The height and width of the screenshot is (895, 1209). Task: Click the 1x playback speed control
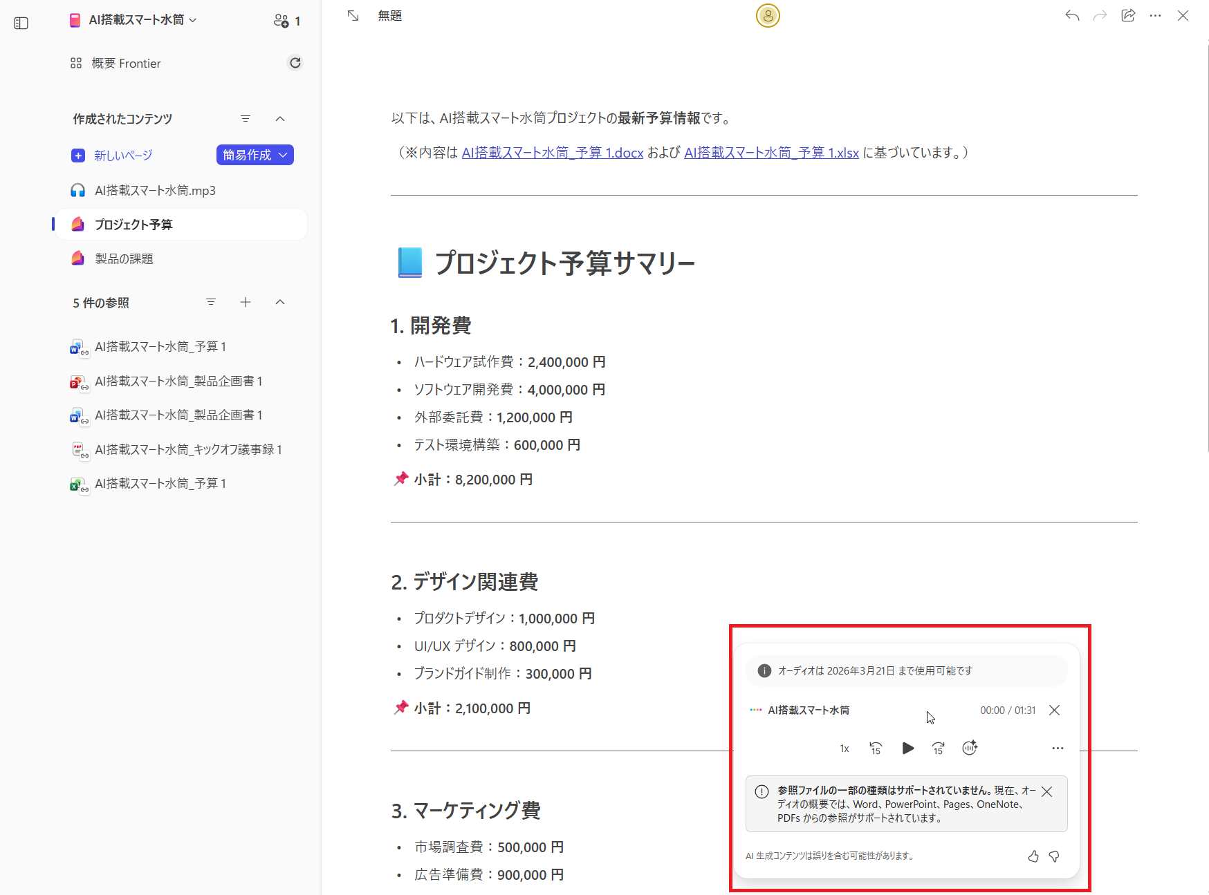pos(844,748)
